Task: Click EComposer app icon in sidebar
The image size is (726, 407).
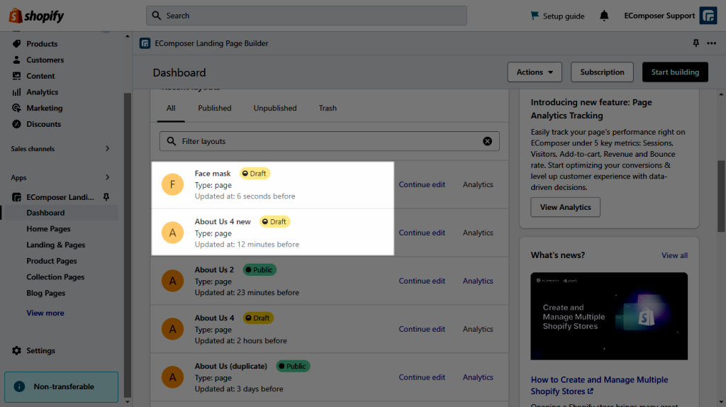Action: click(x=17, y=197)
